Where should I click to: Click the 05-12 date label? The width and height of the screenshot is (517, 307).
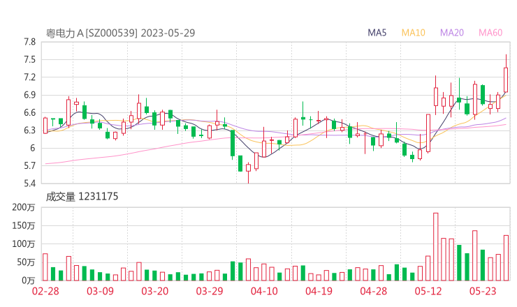428,291
